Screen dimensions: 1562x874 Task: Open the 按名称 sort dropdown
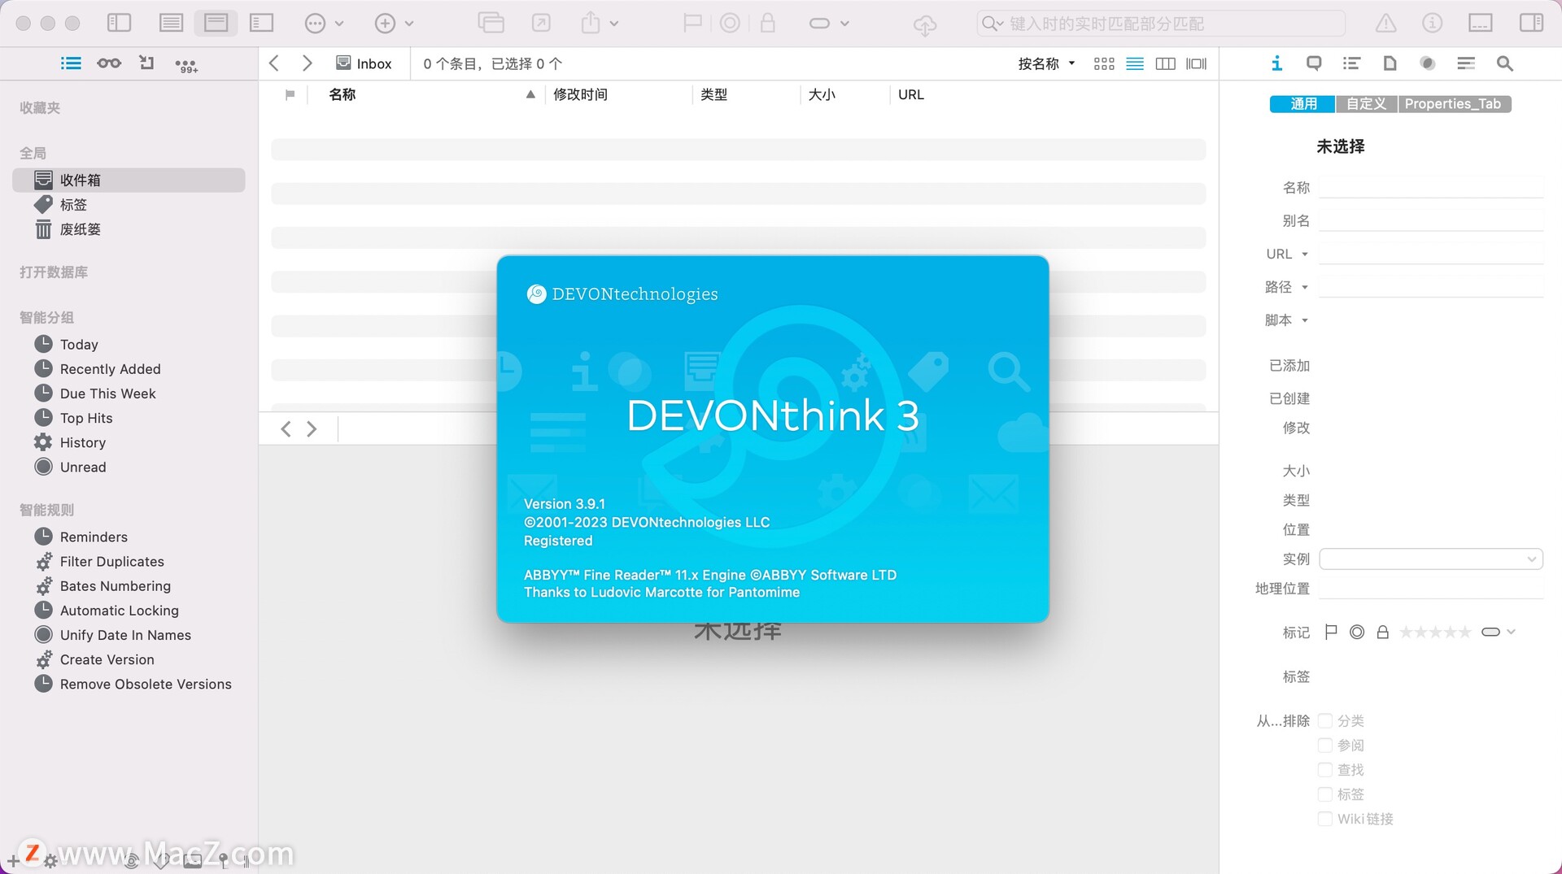[x=1046, y=63]
